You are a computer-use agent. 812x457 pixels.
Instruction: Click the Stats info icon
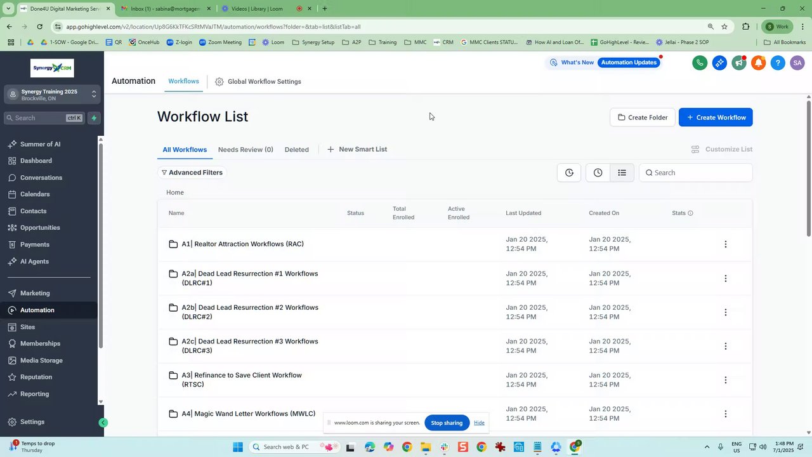coord(690,213)
